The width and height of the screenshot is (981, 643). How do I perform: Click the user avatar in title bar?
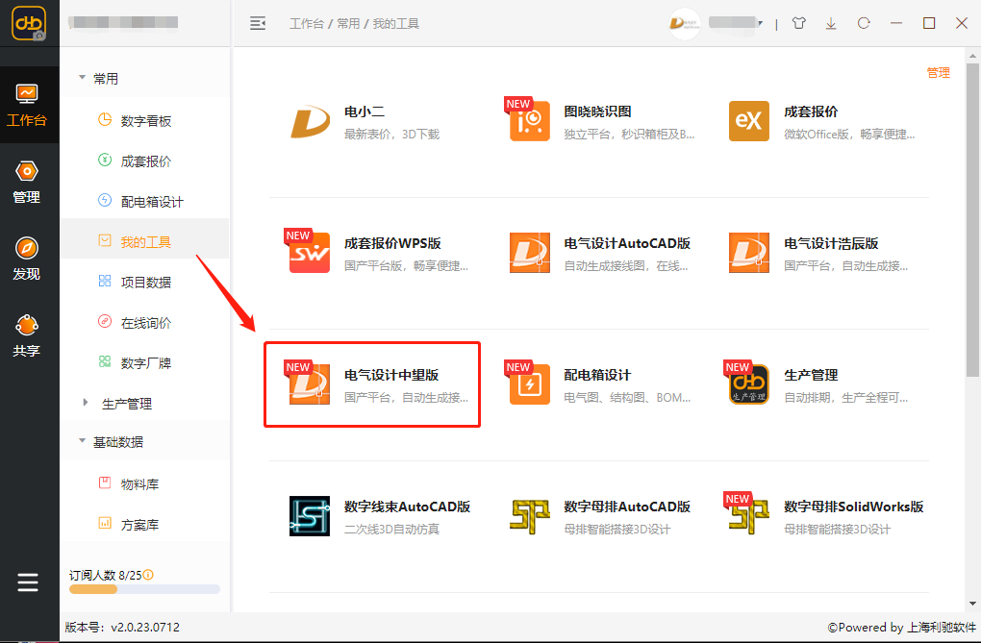685,24
